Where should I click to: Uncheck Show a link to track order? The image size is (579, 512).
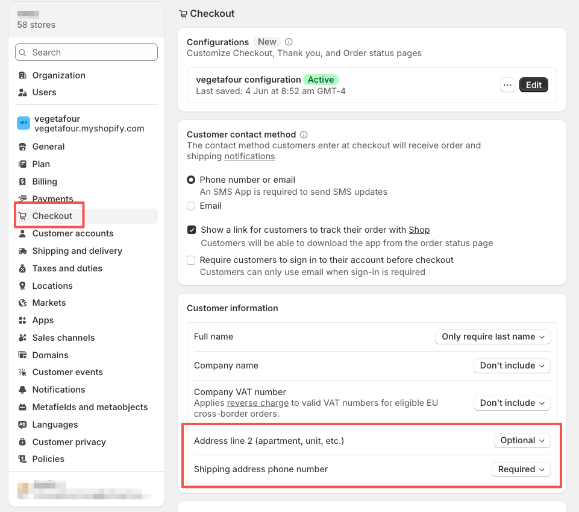tap(191, 230)
